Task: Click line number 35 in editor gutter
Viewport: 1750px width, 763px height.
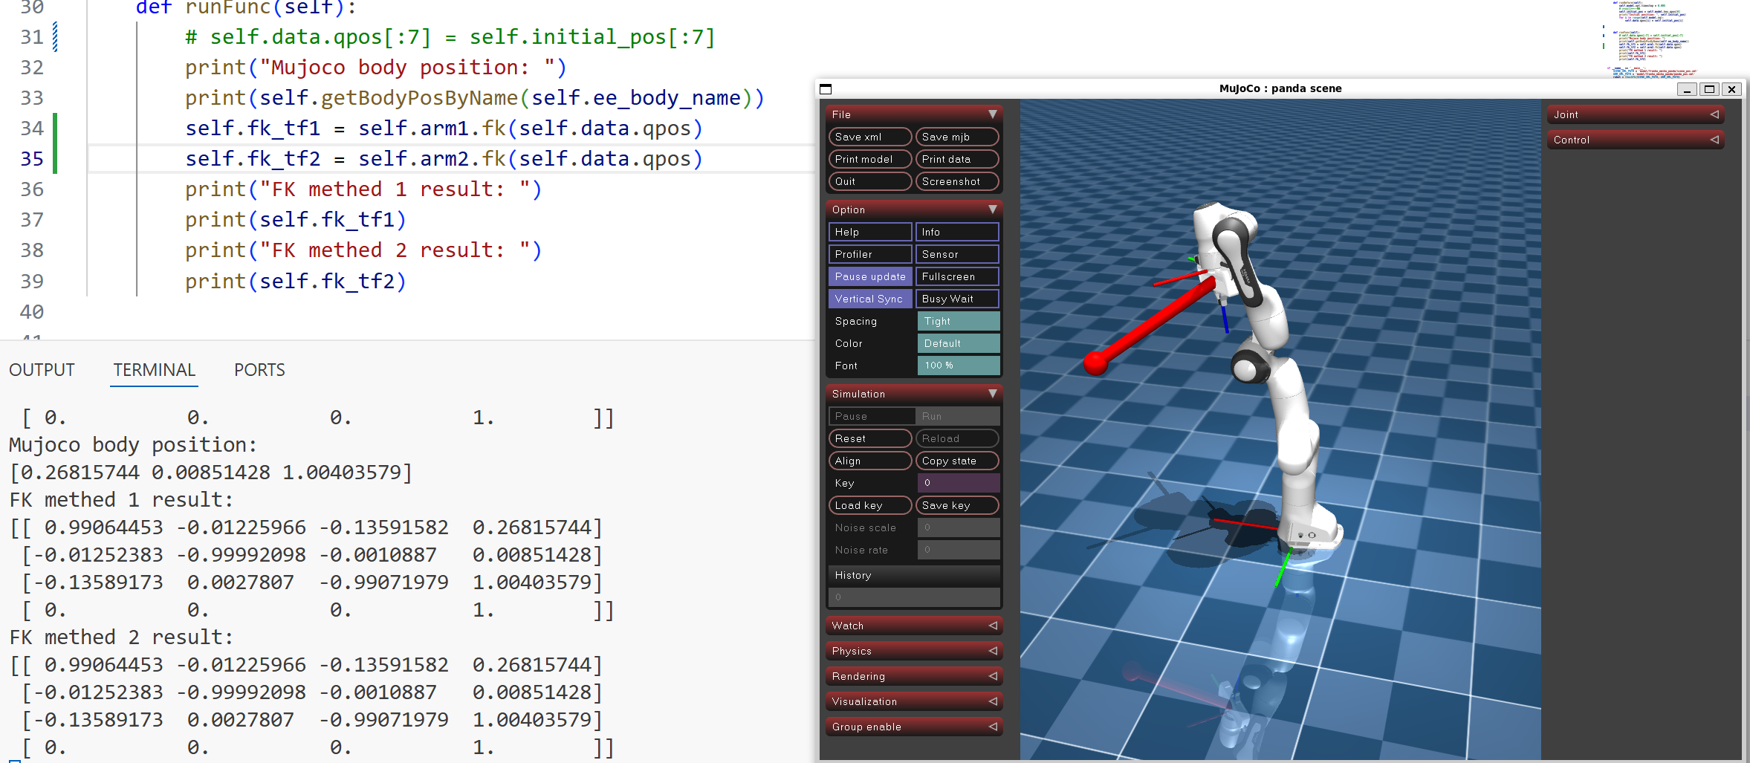Action: coord(32,159)
